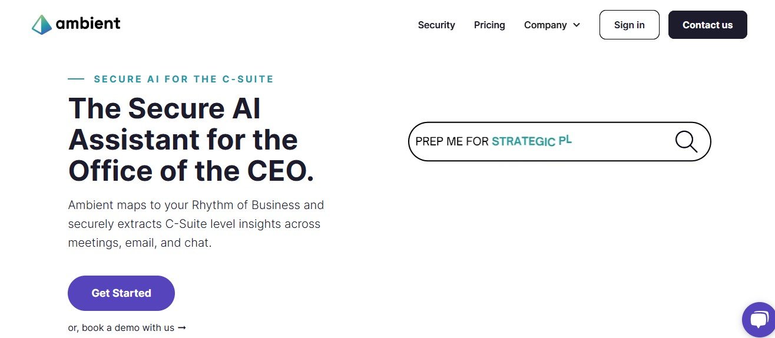Click the Ambient prism logo icon
Image resolution: width=775 pixels, height=338 pixels.
pyautogui.click(x=42, y=24)
